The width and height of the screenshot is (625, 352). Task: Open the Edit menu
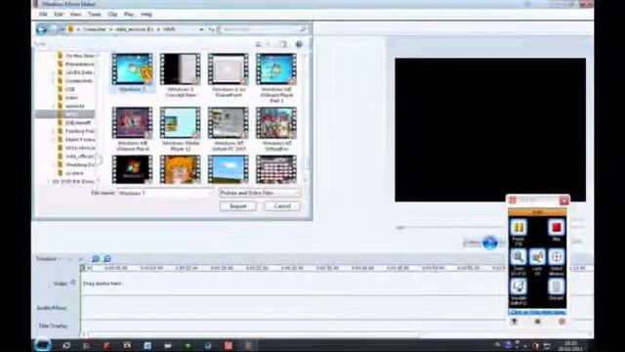click(x=59, y=15)
